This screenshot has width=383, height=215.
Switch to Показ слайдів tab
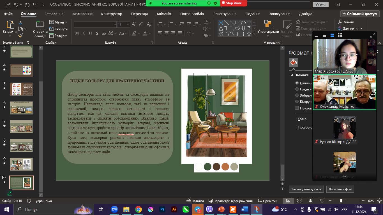coord(192,14)
